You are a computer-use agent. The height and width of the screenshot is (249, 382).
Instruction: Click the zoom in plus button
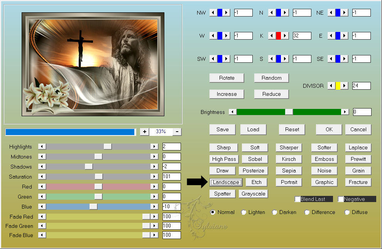pyautogui.click(x=144, y=131)
